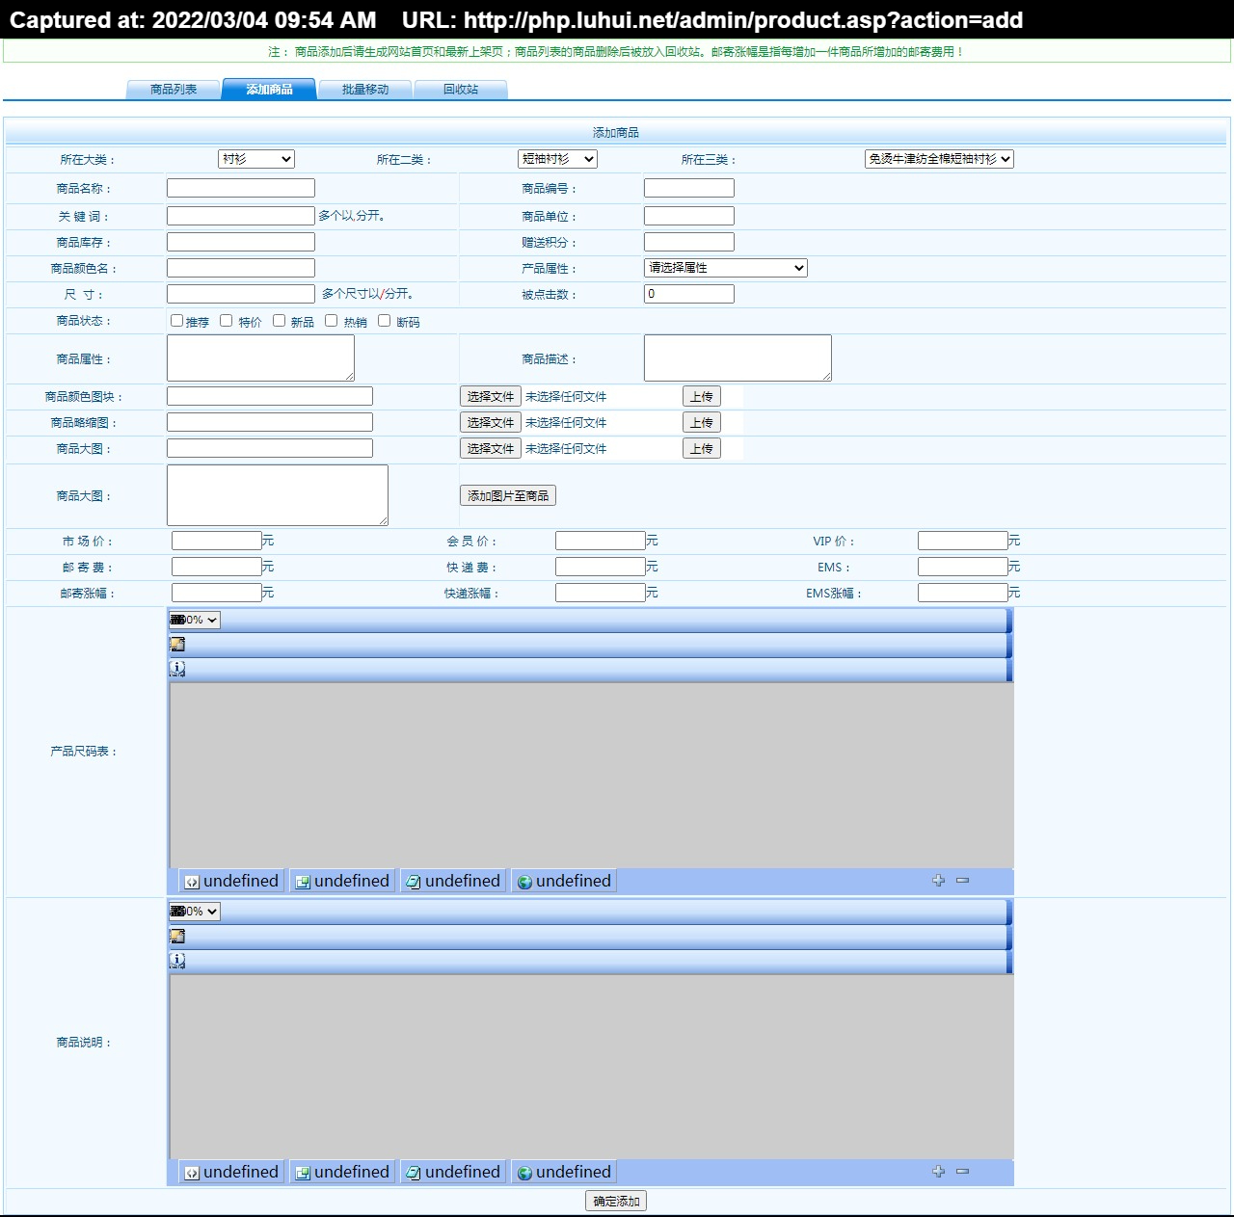Open the 商品列表 tab
This screenshot has height=1217, width=1234.
174,90
